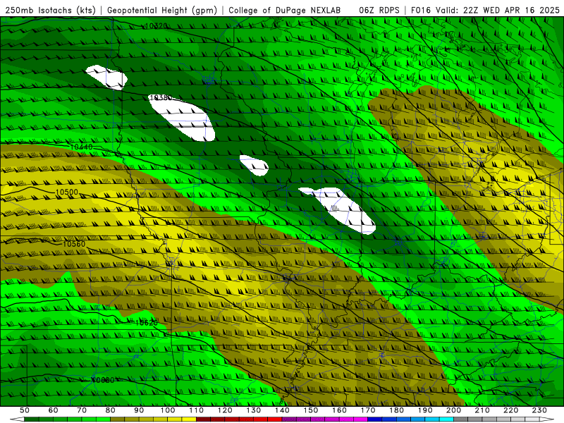This screenshot has height=423, width=564.
Task: Click the '06Z RDPS' model run label
Action: click(x=379, y=11)
